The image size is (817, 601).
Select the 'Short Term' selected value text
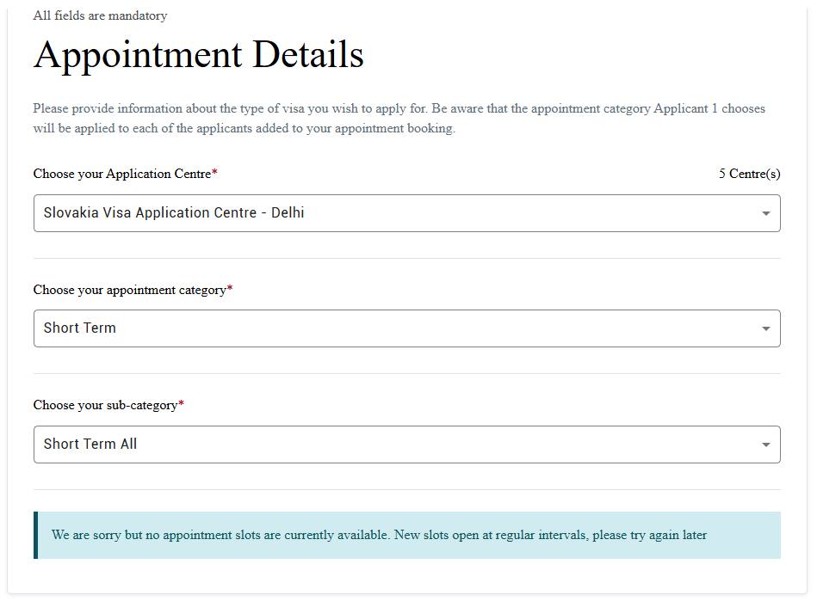tap(80, 328)
